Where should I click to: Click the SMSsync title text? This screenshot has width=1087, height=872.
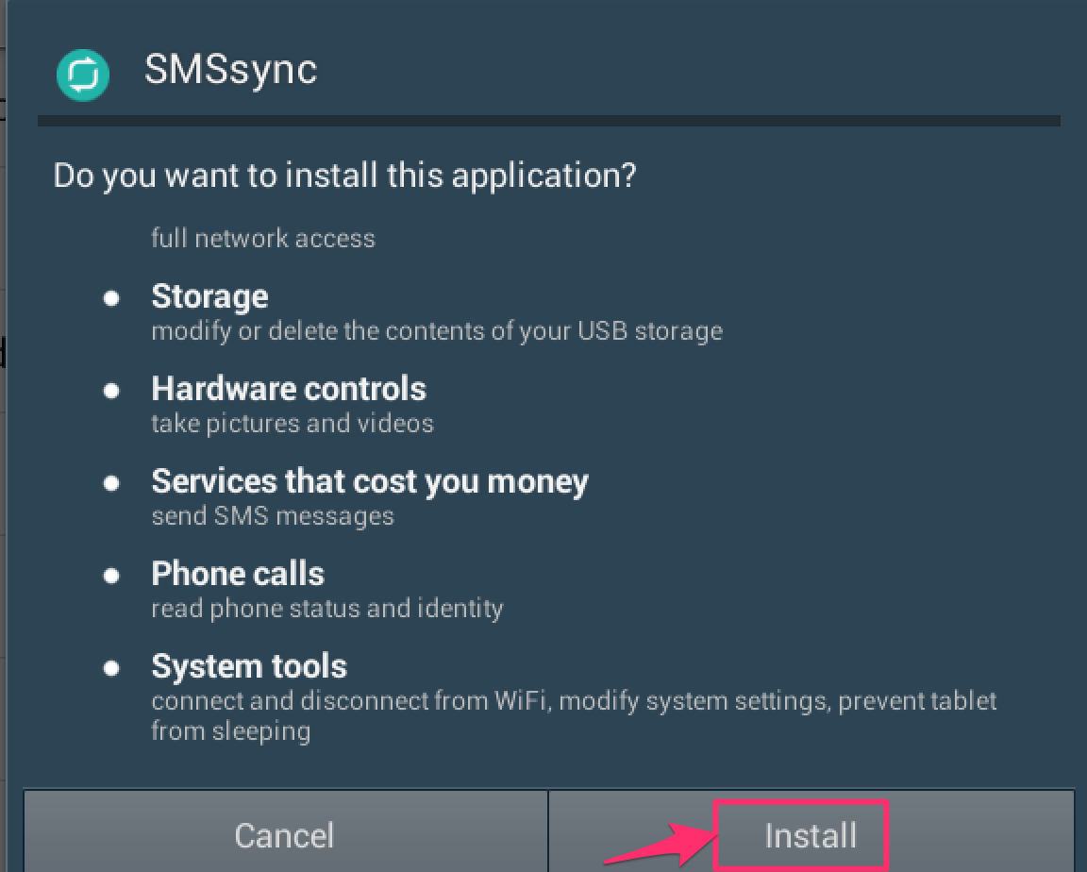click(231, 68)
